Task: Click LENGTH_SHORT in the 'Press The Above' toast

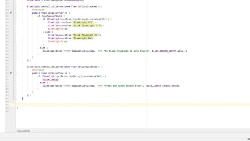Action: point(161,86)
